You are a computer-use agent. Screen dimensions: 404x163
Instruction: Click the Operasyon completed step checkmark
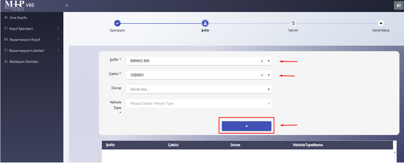click(x=117, y=23)
